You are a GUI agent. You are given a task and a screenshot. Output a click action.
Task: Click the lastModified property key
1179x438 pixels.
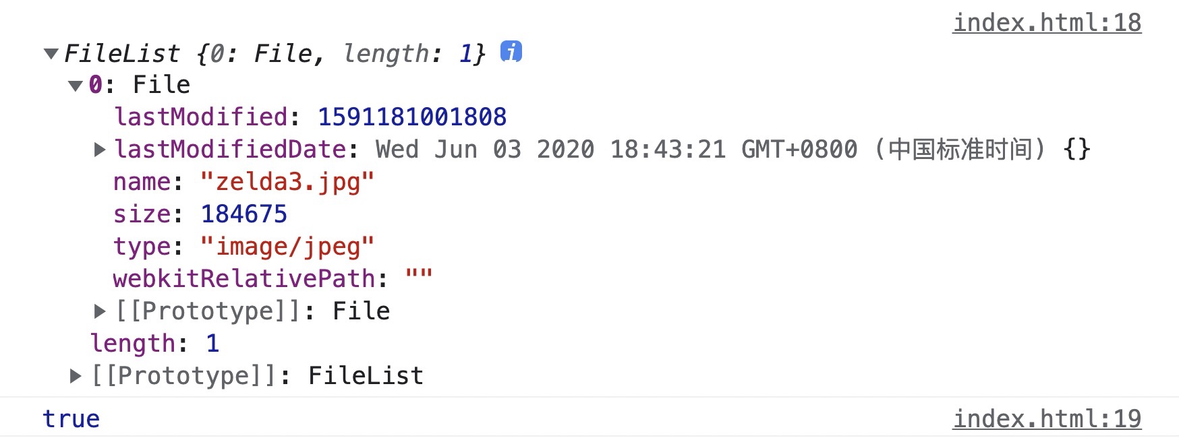(x=201, y=117)
